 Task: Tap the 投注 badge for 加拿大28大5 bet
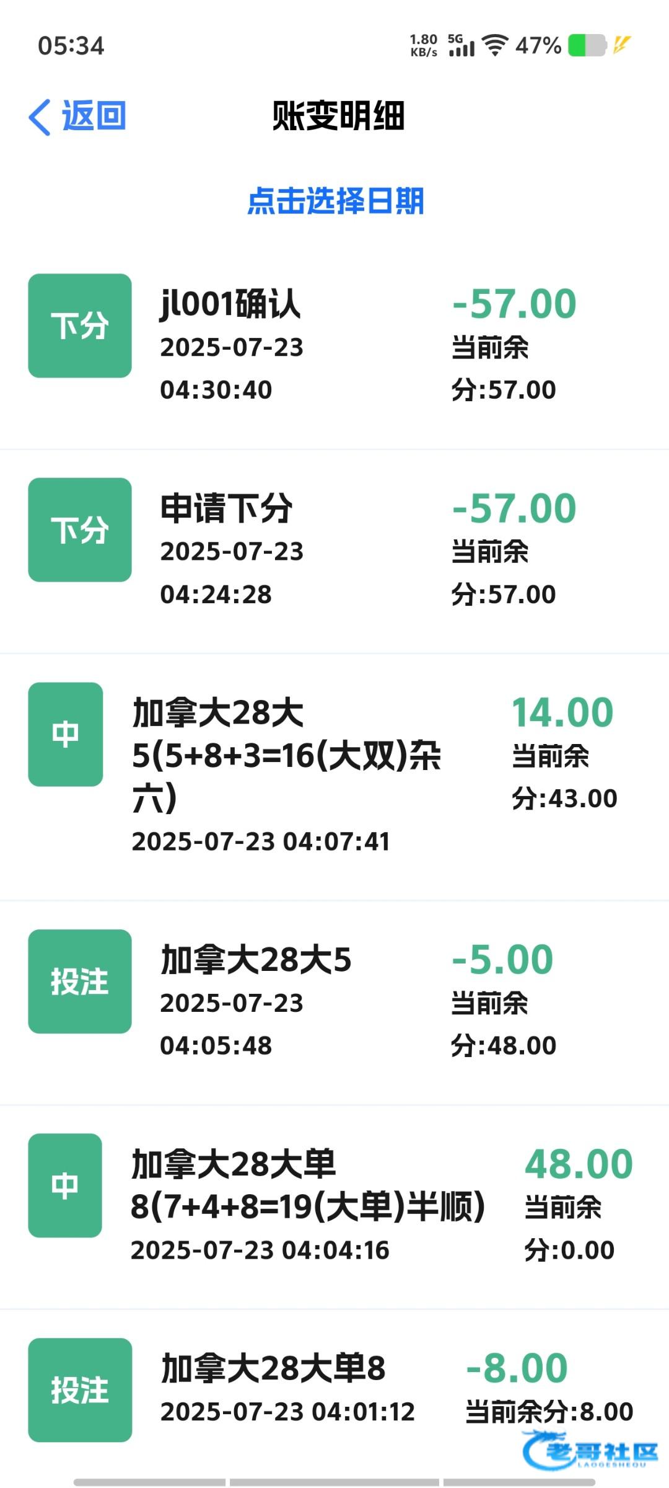tap(80, 981)
